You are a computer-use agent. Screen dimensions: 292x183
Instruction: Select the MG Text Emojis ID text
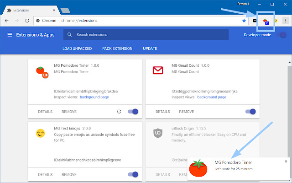pyautogui.click(x=88, y=160)
